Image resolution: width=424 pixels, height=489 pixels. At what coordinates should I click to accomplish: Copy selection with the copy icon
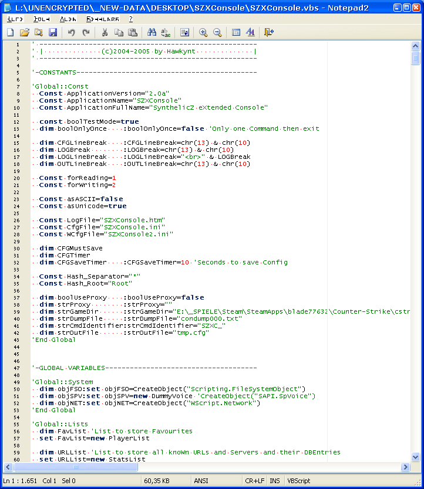pos(119,32)
